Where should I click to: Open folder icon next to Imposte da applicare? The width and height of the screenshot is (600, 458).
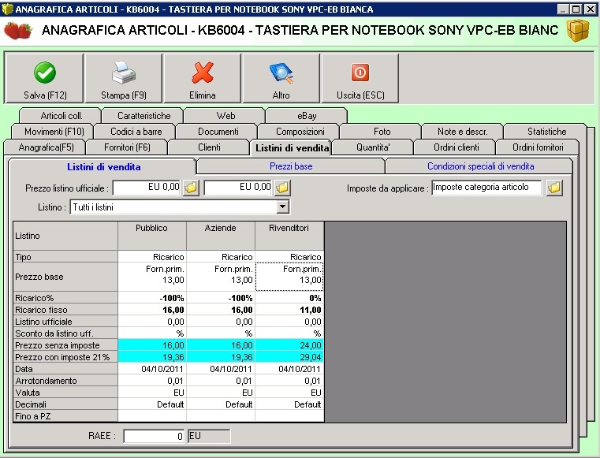click(x=554, y=188)
